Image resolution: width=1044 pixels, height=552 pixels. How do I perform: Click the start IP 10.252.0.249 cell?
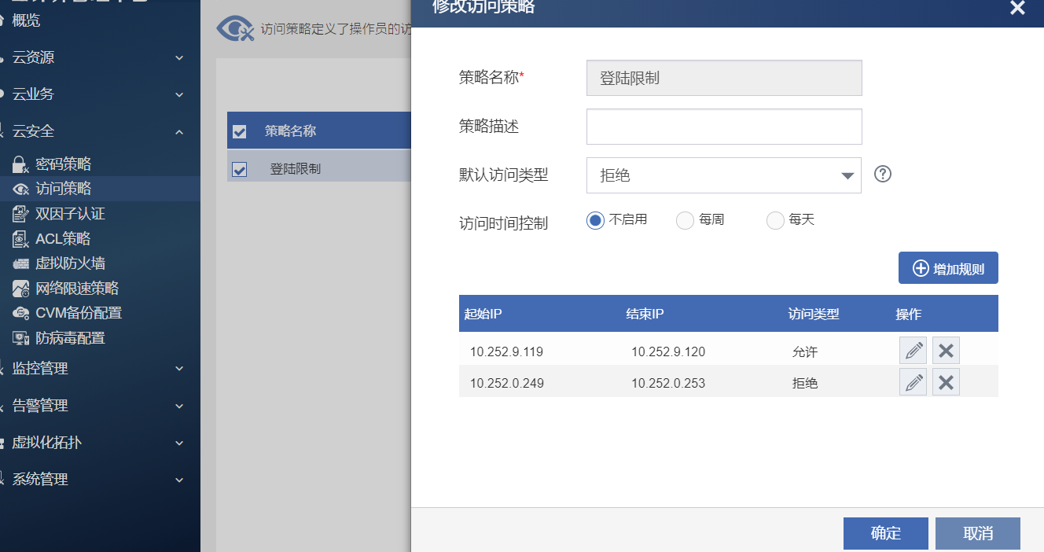(507, 383)
